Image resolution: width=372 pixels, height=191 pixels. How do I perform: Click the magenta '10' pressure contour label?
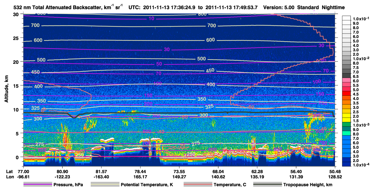point(151,19)
